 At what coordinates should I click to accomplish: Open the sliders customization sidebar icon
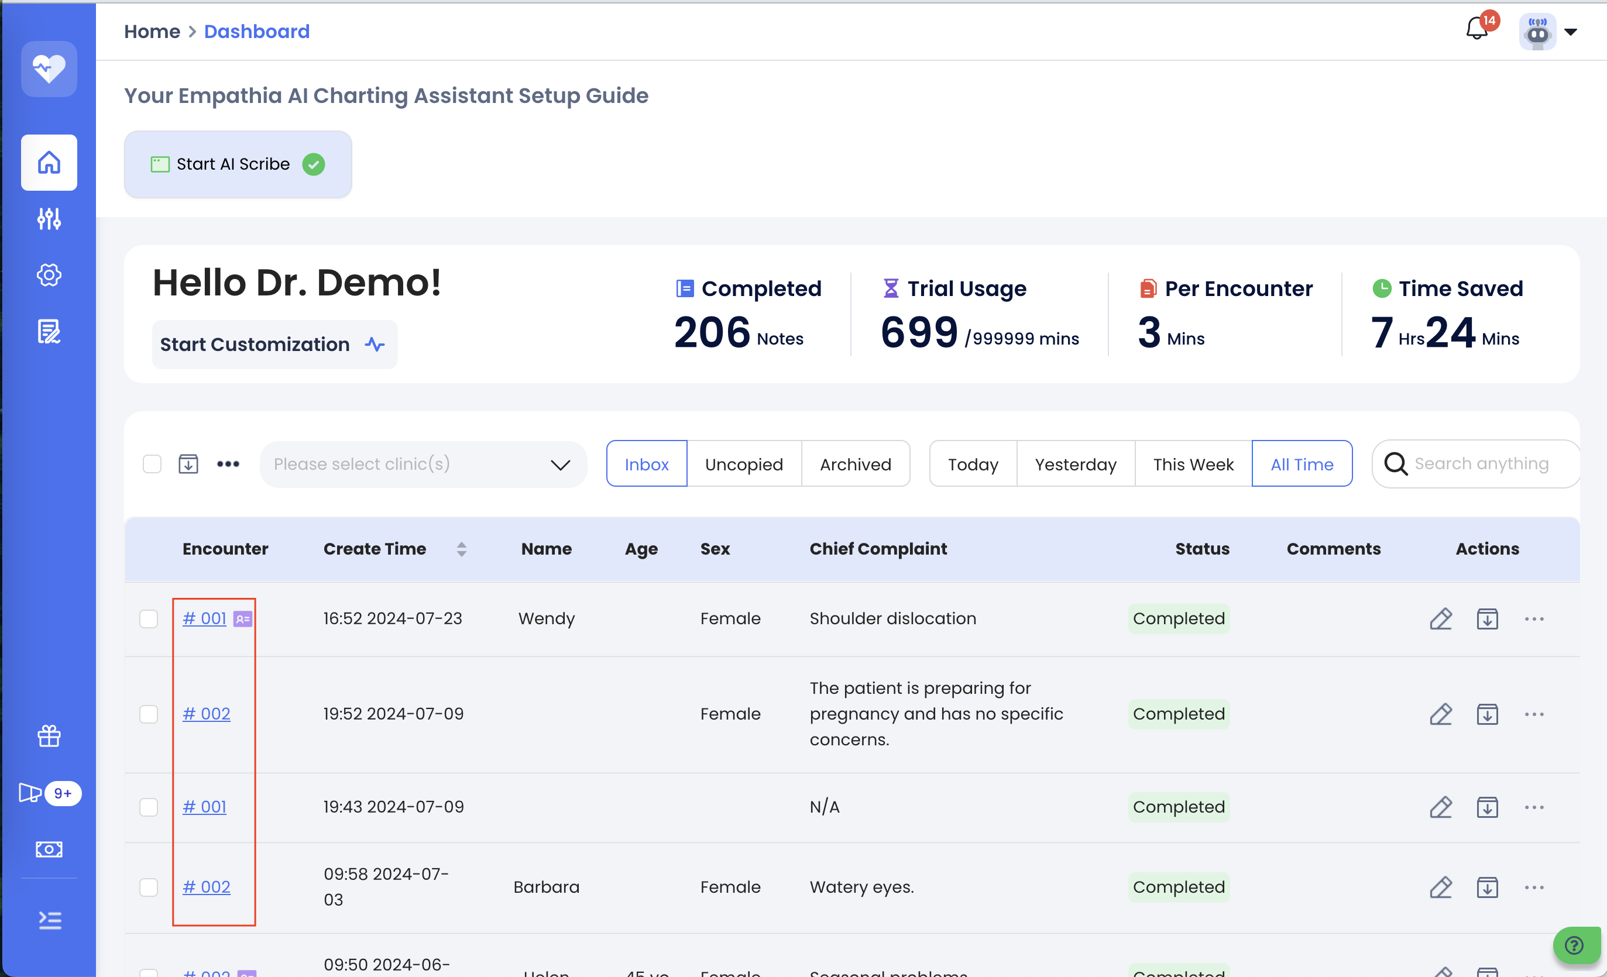(49, 218)
